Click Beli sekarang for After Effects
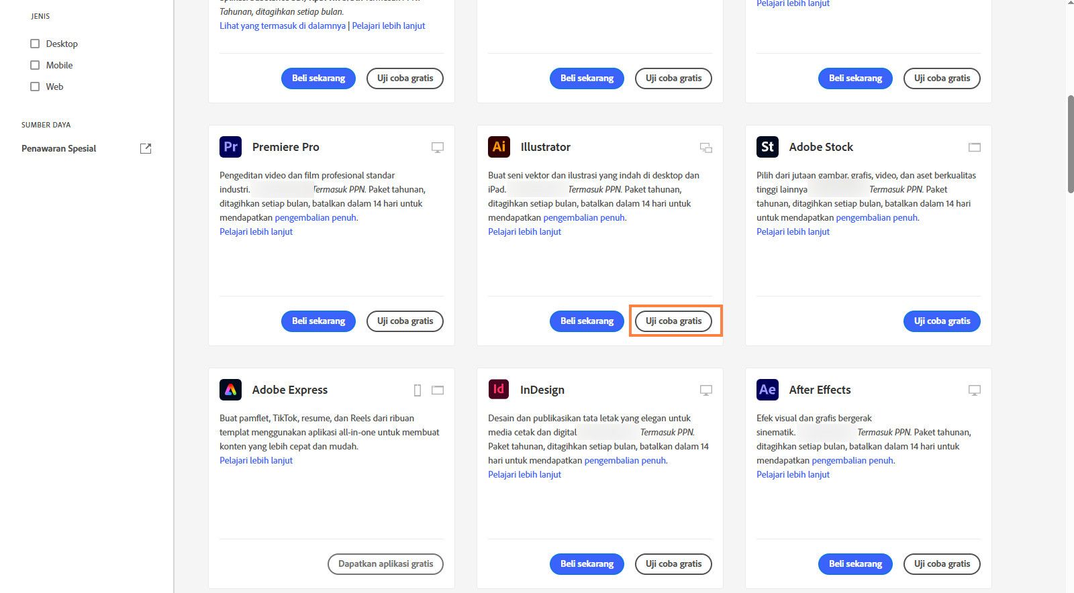Image resolution: width=1074 pixels, height=593 pixels. [x=855, y=564]
